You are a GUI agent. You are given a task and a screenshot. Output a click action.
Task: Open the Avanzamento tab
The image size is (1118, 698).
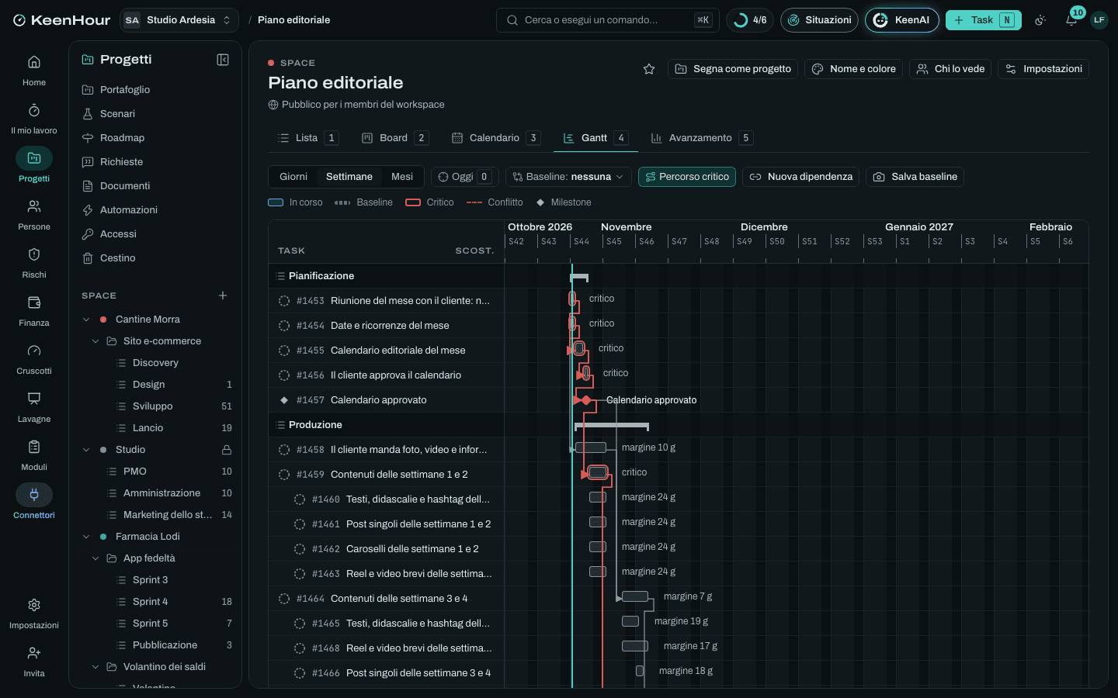(x=702, y=138)
